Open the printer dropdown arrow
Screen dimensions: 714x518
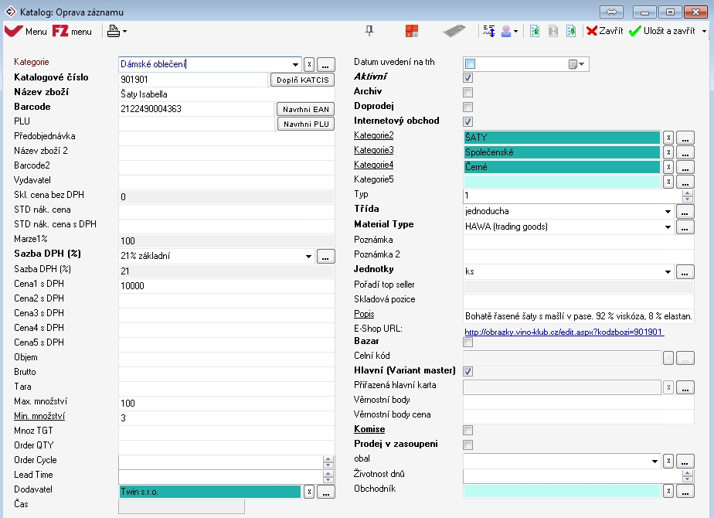124,32
